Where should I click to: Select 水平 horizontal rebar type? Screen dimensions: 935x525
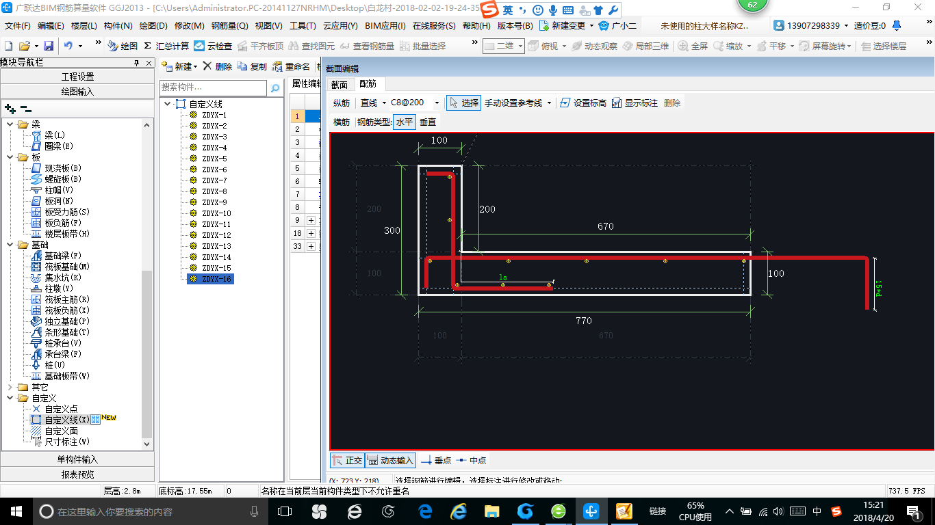pyautogui.click(x=405, y=122)
